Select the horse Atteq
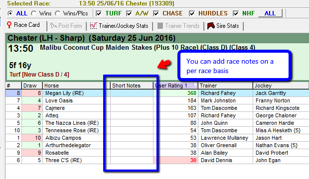309x179 pixels. click(x=52, y=115)
